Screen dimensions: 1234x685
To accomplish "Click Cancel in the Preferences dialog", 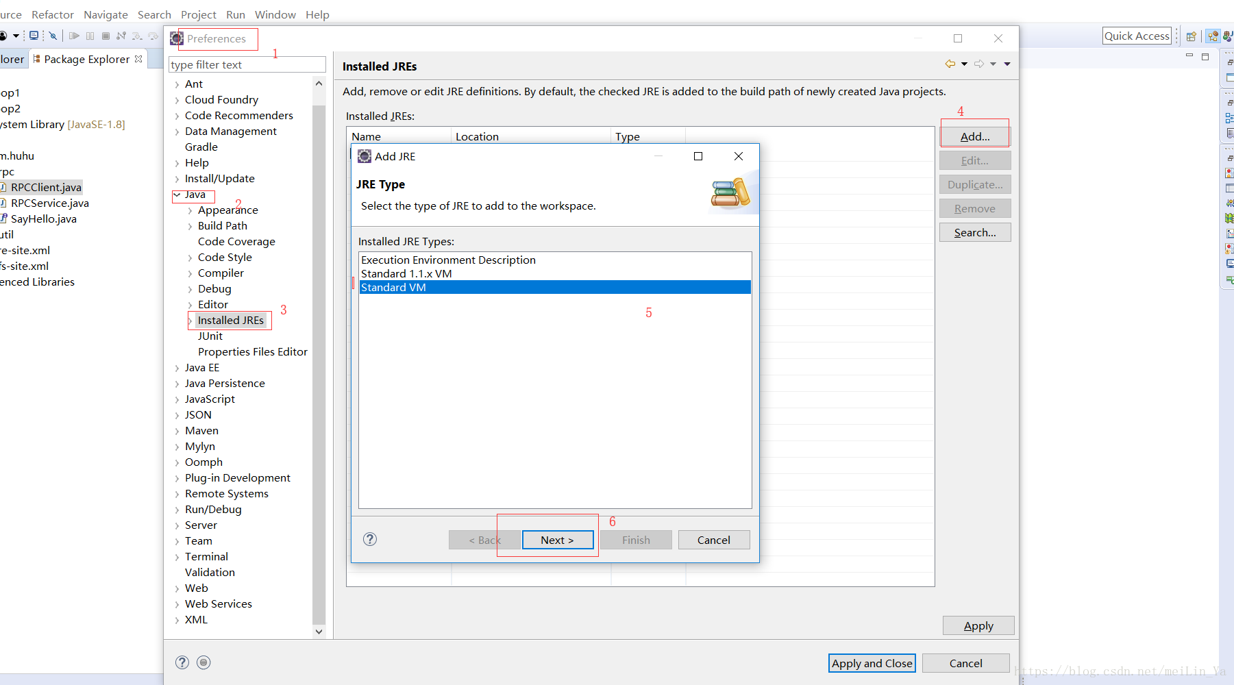I will coord(966,663).
